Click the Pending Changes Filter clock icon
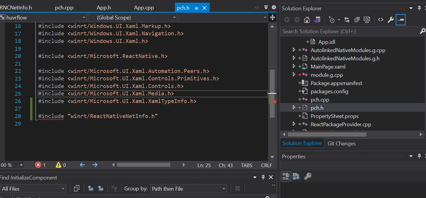The image size is (426, 198). tap(332, 19)
